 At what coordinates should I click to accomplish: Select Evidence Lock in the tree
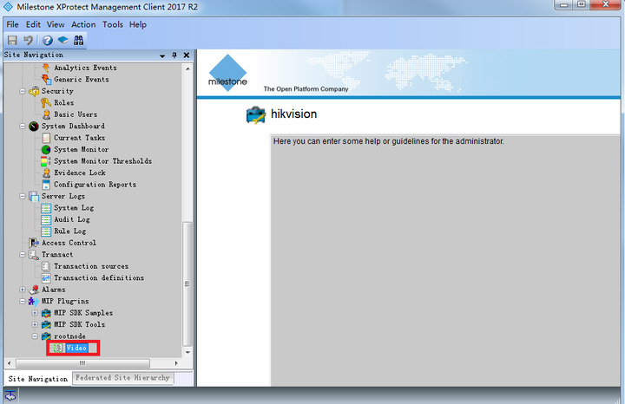[x=82, y=173]
